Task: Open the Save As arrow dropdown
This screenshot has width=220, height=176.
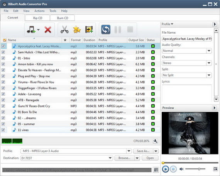Action: click(x=156, y=151)
